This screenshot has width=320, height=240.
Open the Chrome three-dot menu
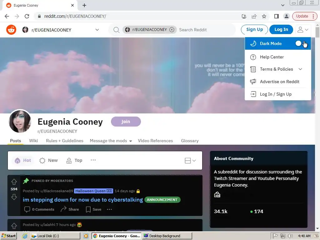pyautogui.click(x=313, y=16)
